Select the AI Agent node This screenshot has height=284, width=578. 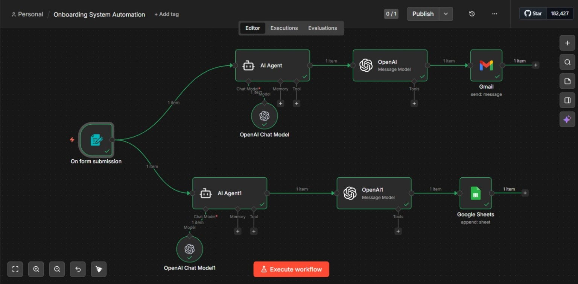click(x=272, y=65)
